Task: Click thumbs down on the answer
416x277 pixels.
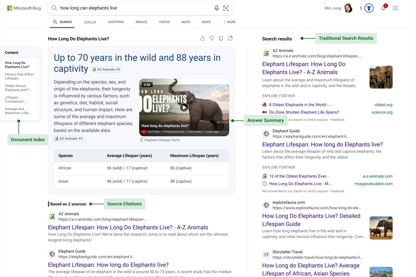Action: pyautogui.click(x=211, y=38)
